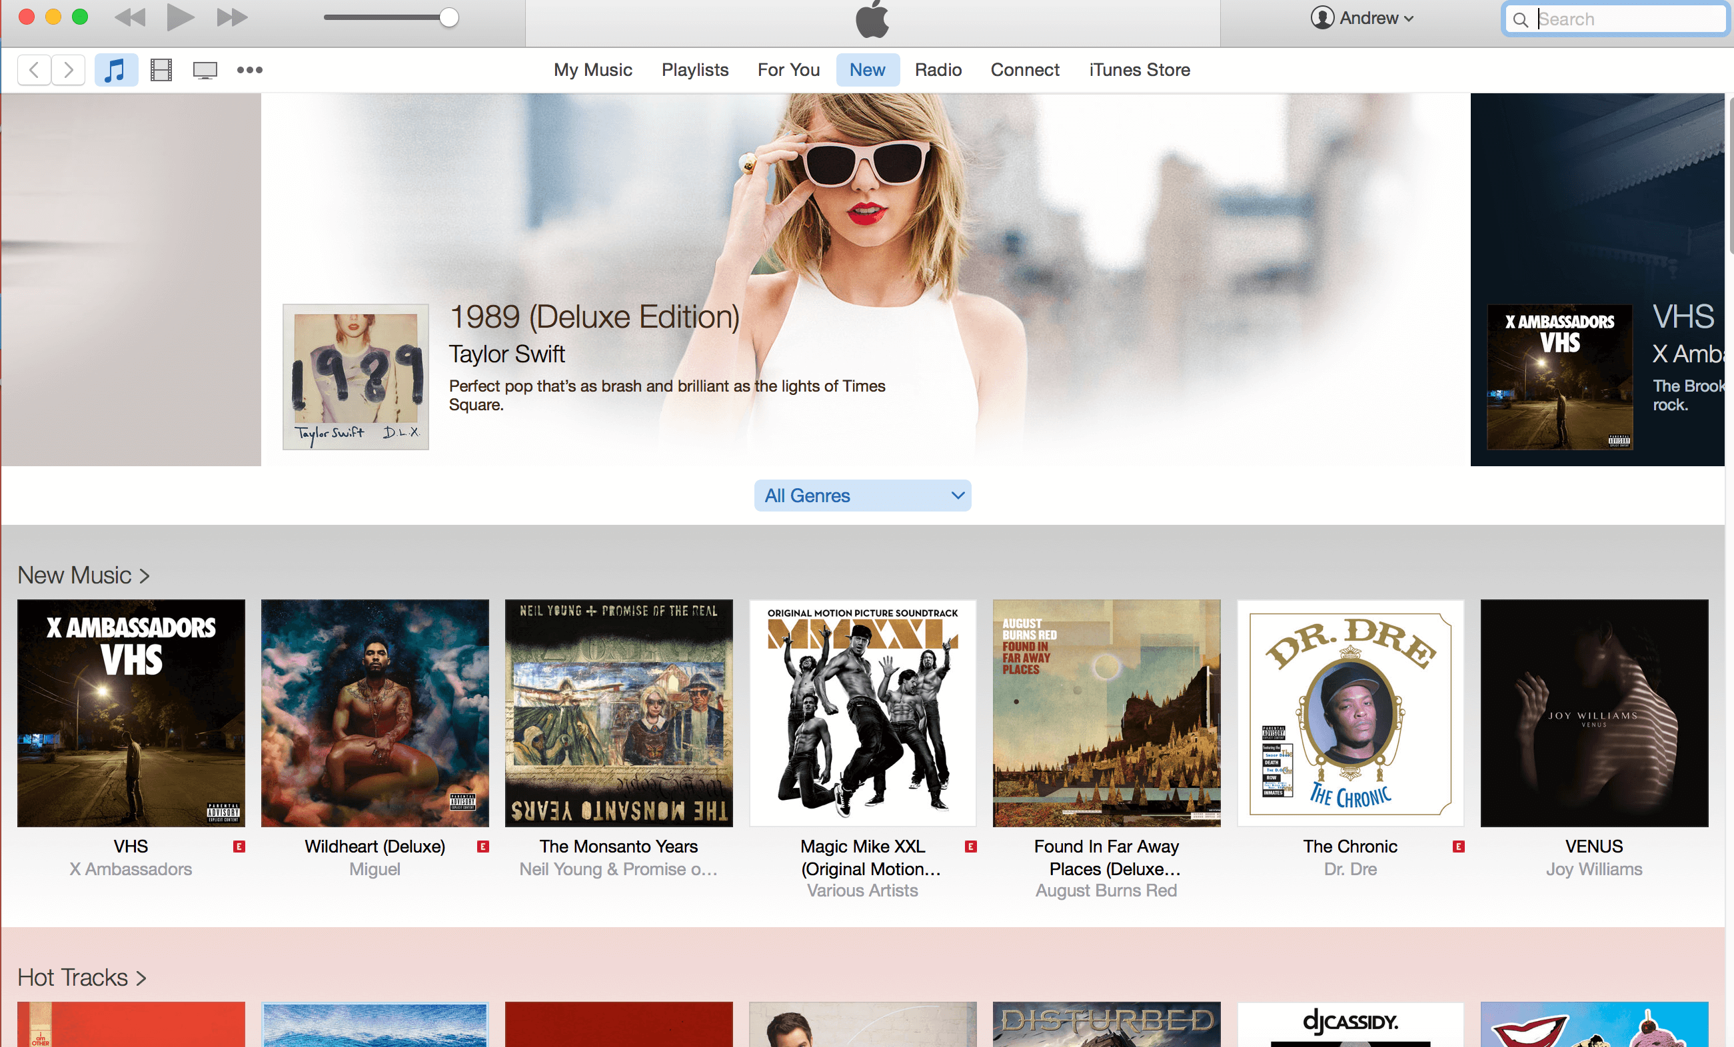Open the Hot Tracks section link
Screen dimensions: 1734x1047
[81, 977]
